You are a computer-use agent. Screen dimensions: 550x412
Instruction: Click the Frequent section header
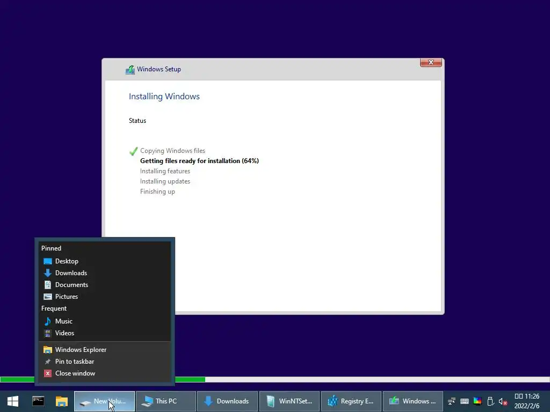pyautogui.click(x=54, y=308)
